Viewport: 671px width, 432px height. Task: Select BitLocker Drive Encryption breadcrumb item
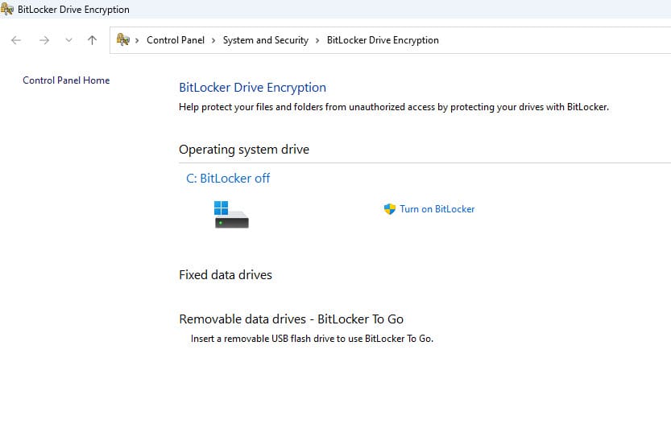click(383, 40)
